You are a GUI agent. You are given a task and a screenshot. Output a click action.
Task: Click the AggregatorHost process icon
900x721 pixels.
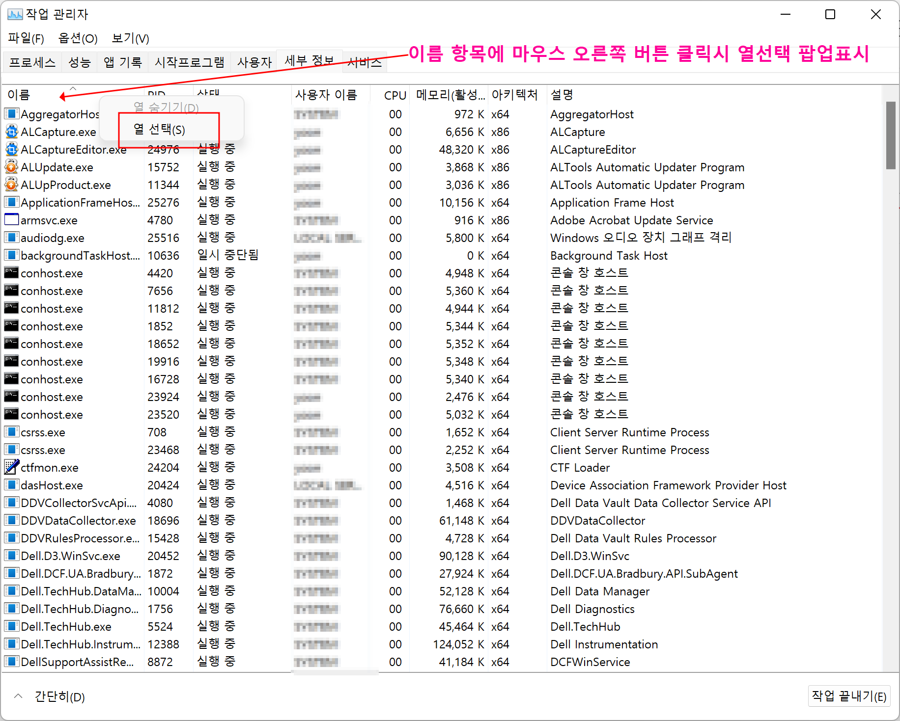(x=11, y=114)
